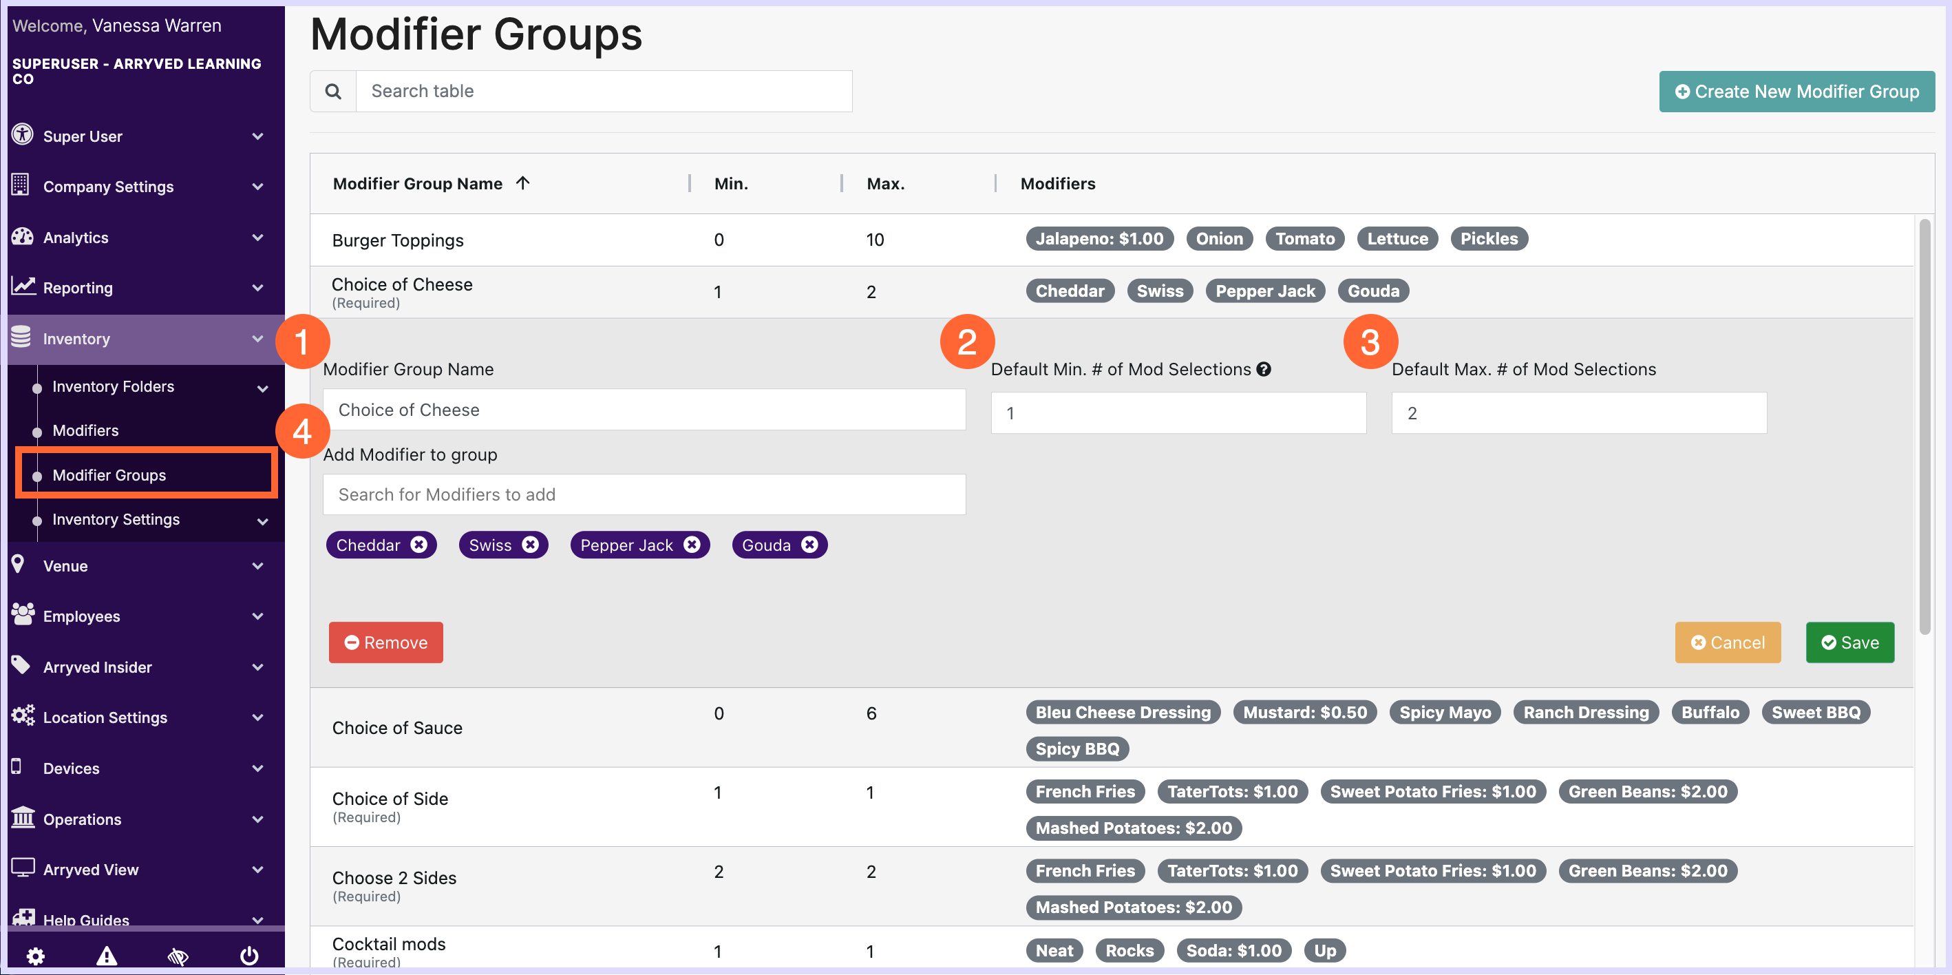
Task: Save the Choice of Cheese group
Action: pyautogui.click(x=1849, y=642)
